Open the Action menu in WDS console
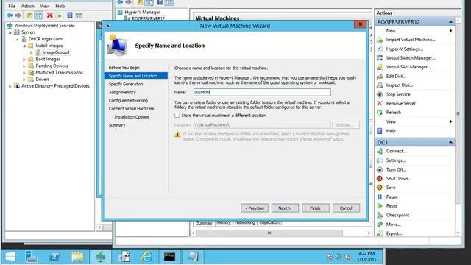The width and height of the screenshot is (471, 265). tap(28, 6)
